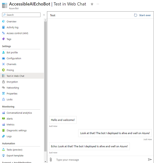
Task: Open Access control (IAM)
Action: (17, 33)
